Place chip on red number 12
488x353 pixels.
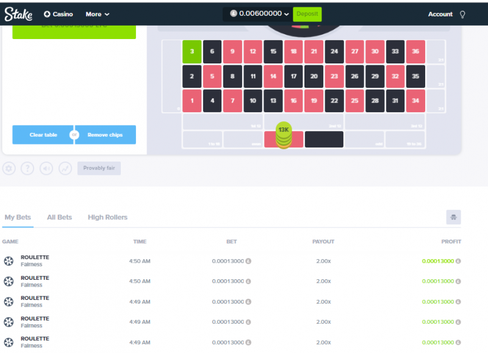click(253, 51)
